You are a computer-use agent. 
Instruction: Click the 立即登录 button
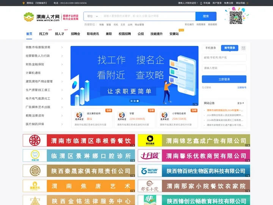tap(224, 79)
